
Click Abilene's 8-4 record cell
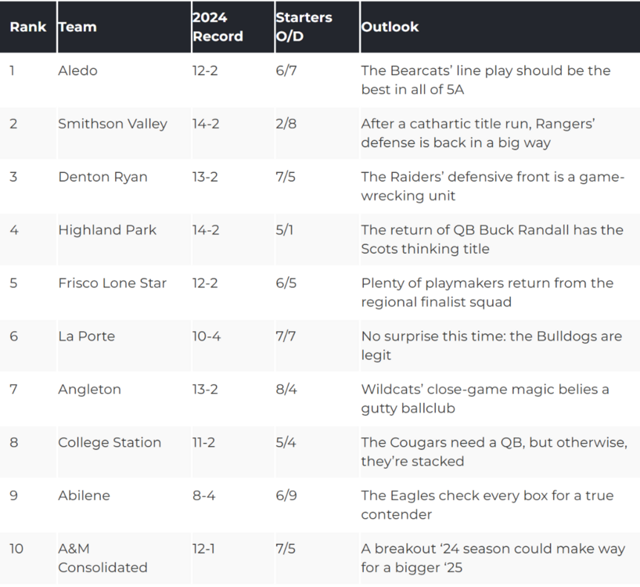pos(203,496)
